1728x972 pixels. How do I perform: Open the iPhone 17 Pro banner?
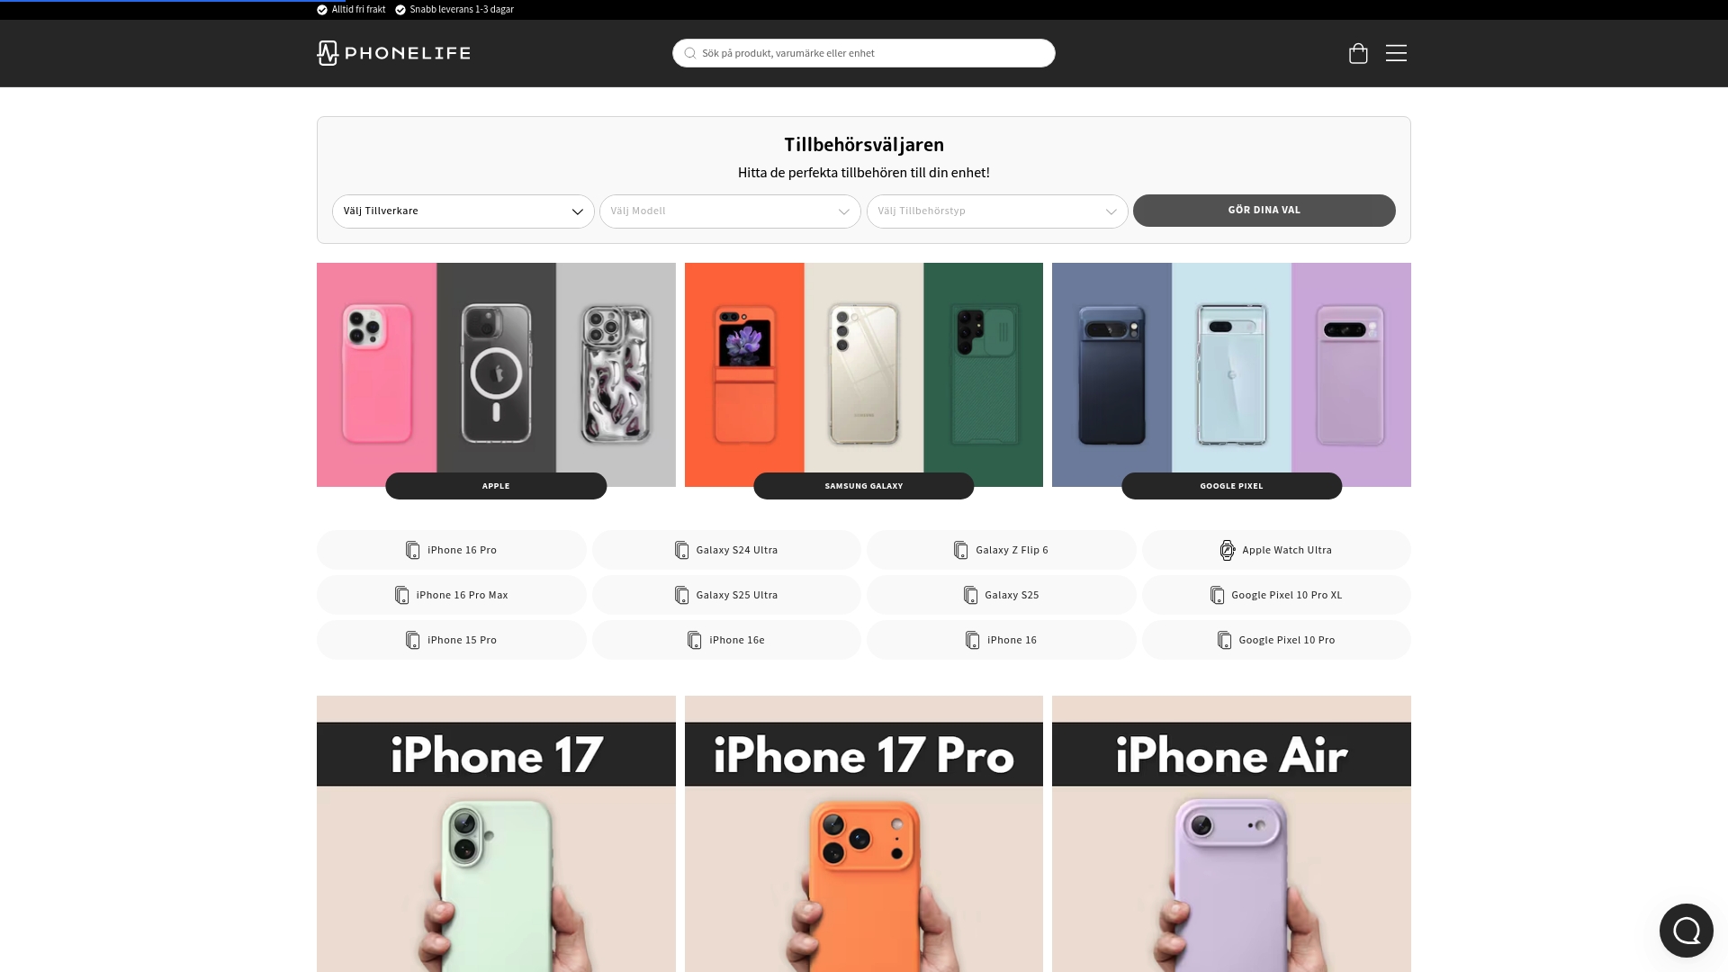[863, 833]
